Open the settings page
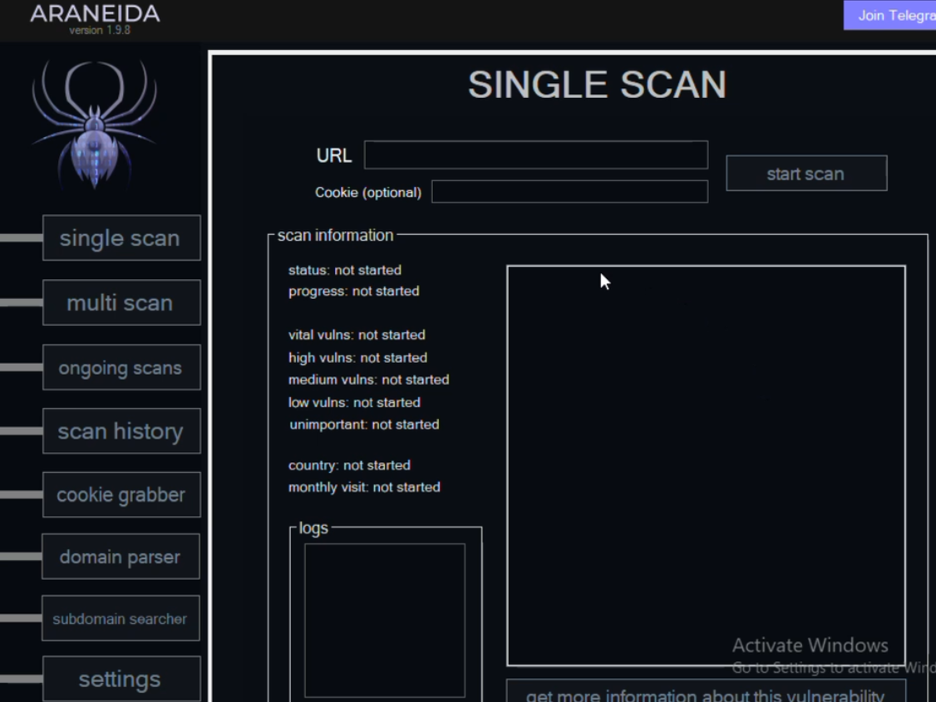936x702 pixels. coord(121,680)
